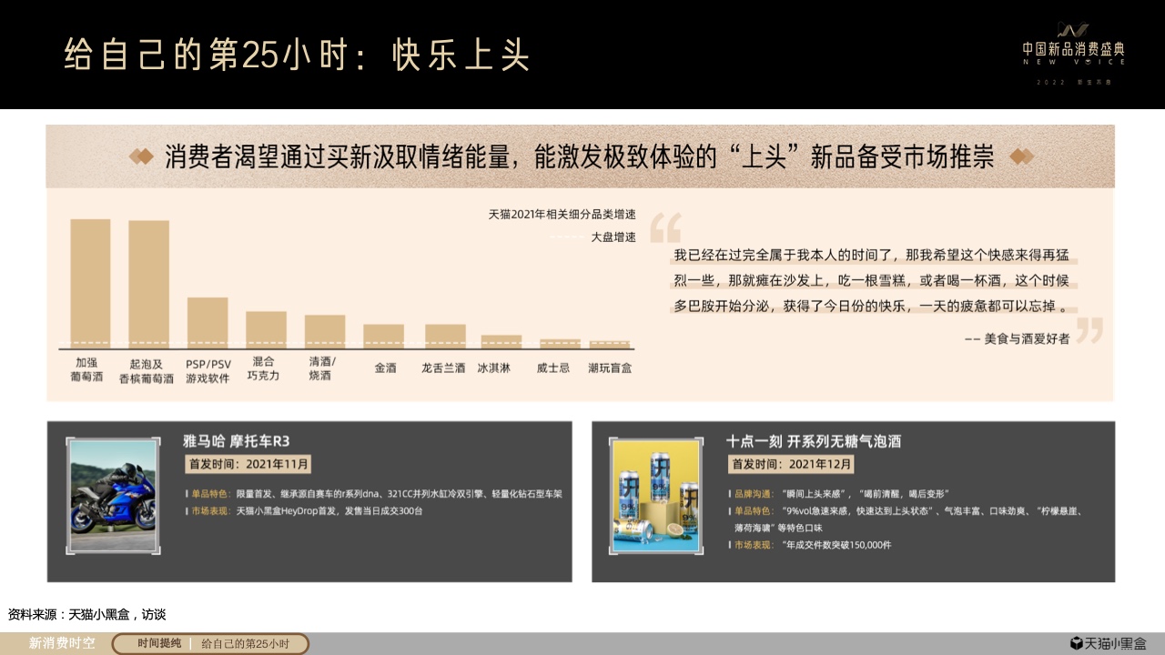Screen dimensions: 1165x655
Task: Click the 年成交件数突破150,000件 text
Action: coord(836,545)
